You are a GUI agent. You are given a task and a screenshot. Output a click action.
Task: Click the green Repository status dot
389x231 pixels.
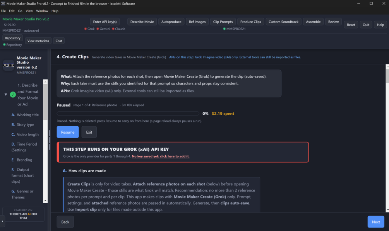coord(4,44)
